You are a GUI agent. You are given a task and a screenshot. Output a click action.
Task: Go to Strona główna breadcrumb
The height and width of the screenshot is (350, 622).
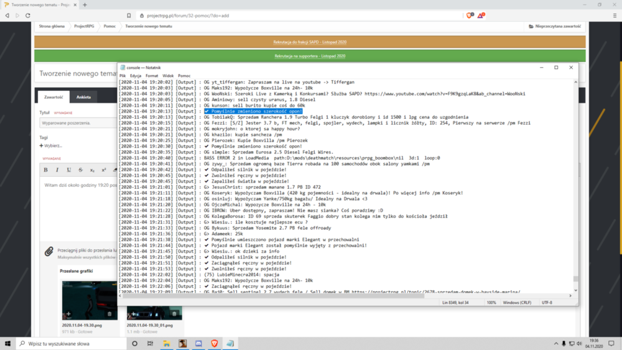[x=52, y=26]
